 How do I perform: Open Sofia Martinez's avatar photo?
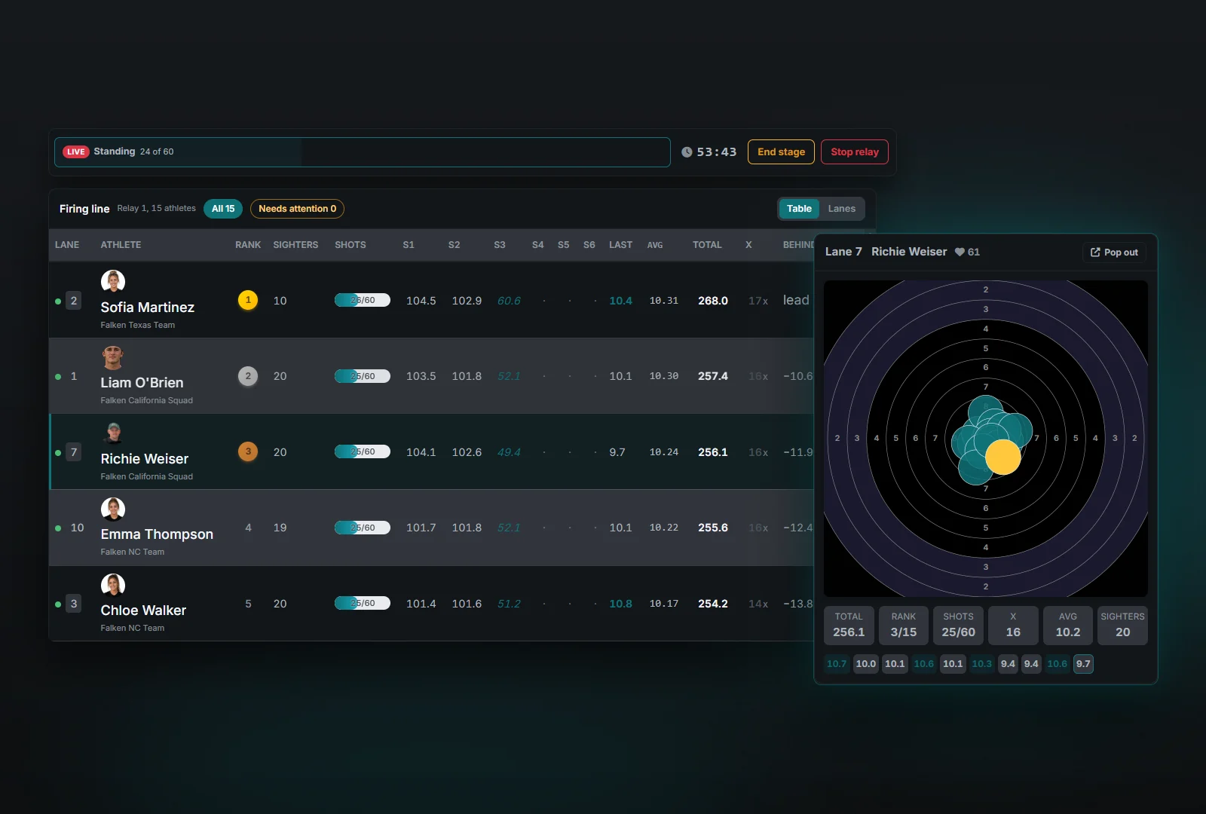[113, 282]
